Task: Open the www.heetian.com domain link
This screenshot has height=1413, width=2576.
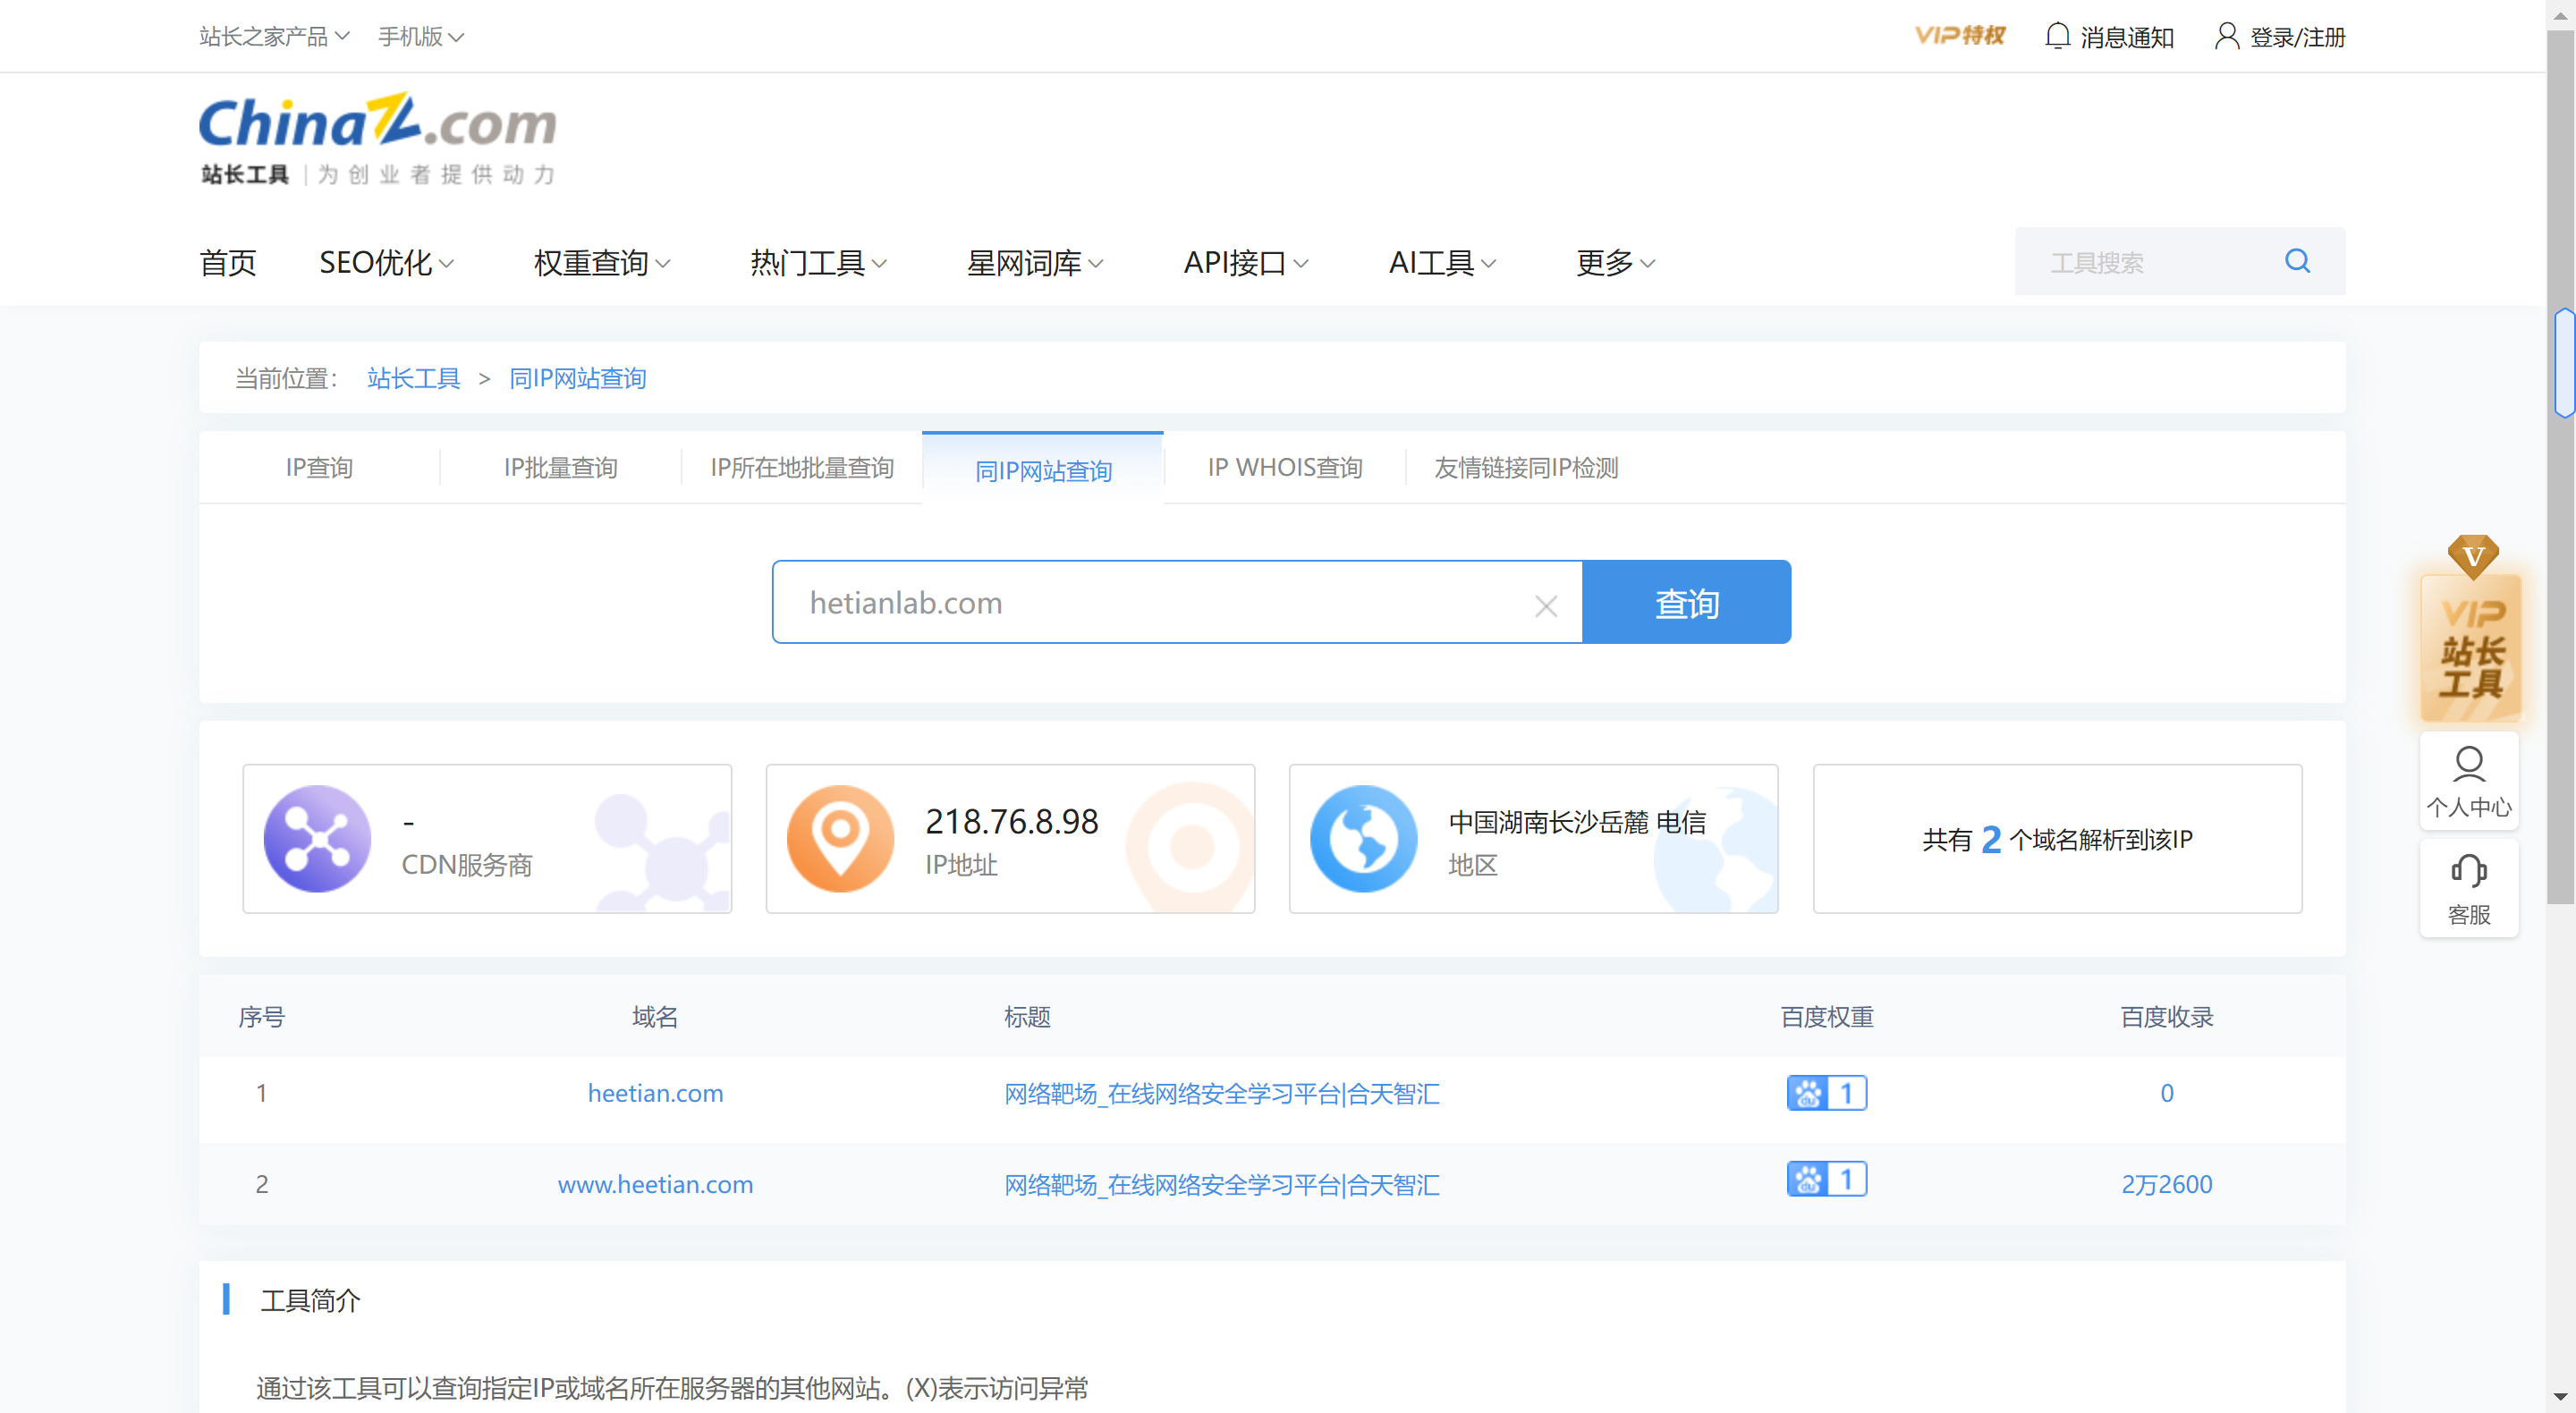Action: (655, 1184)
